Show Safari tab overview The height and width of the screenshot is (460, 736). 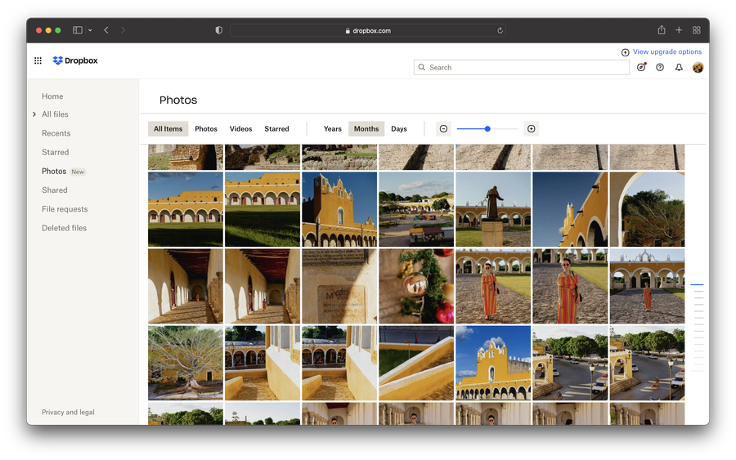(x=697, y=30)
